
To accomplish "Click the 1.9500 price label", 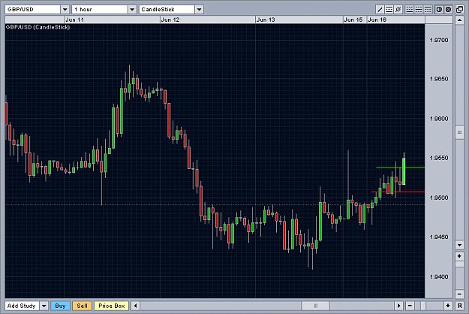I will coord(439,198).
